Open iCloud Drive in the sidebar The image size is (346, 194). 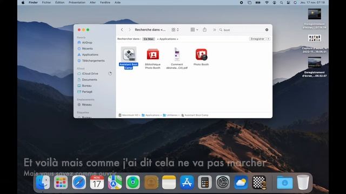[x=90, y=73]
